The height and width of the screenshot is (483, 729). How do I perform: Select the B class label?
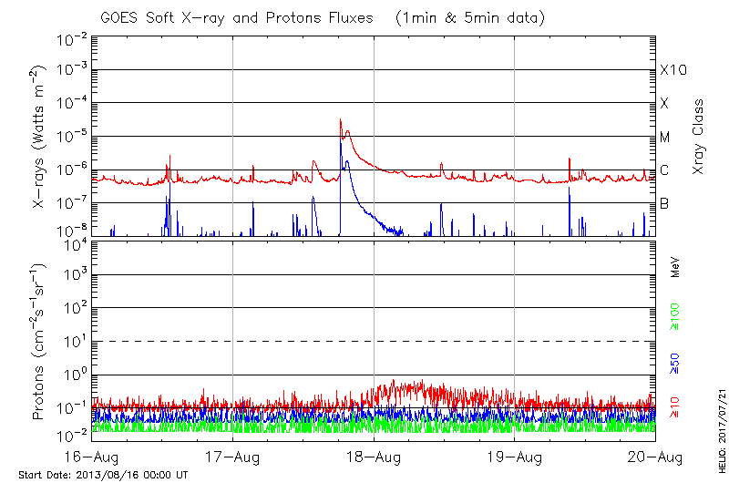point(665,203)
